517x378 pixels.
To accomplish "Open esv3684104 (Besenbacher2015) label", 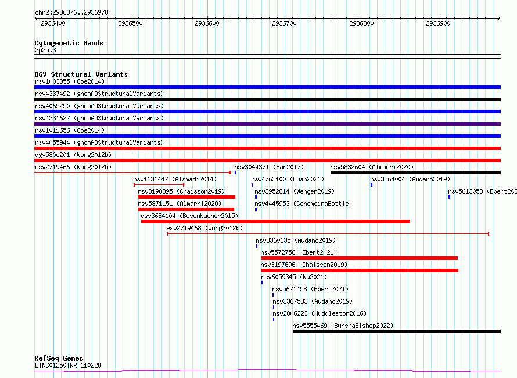I will click(x=189, y=216).
